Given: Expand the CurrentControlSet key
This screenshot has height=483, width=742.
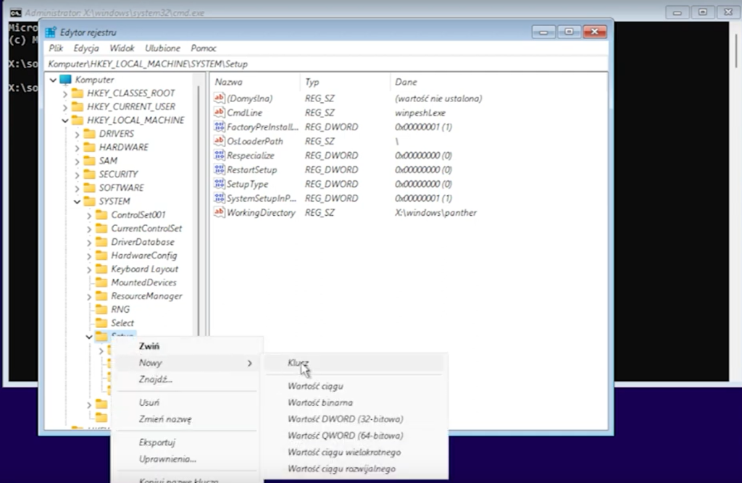Looking at the screenshot, I should (89, 229).
